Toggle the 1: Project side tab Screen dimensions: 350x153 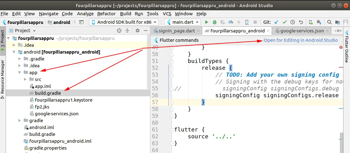click(x=3, y=42)
